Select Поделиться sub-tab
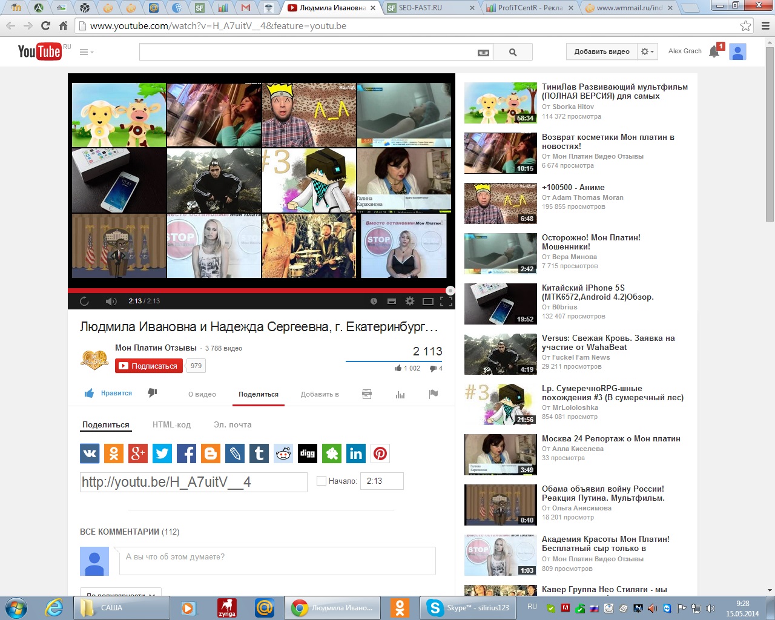 point(106,424)
